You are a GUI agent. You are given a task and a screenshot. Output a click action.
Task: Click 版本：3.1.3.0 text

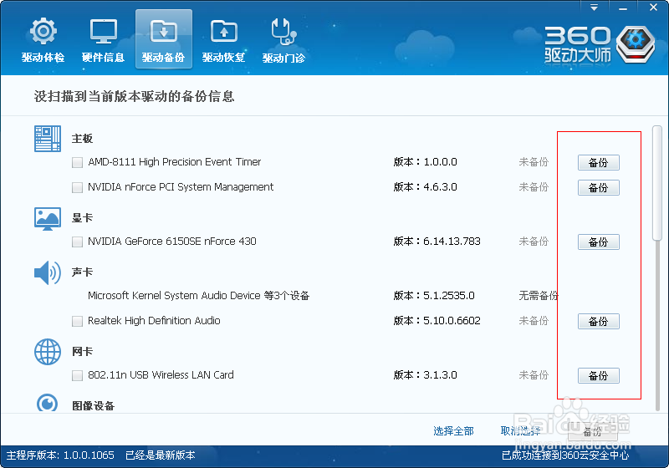pos(425,375)
